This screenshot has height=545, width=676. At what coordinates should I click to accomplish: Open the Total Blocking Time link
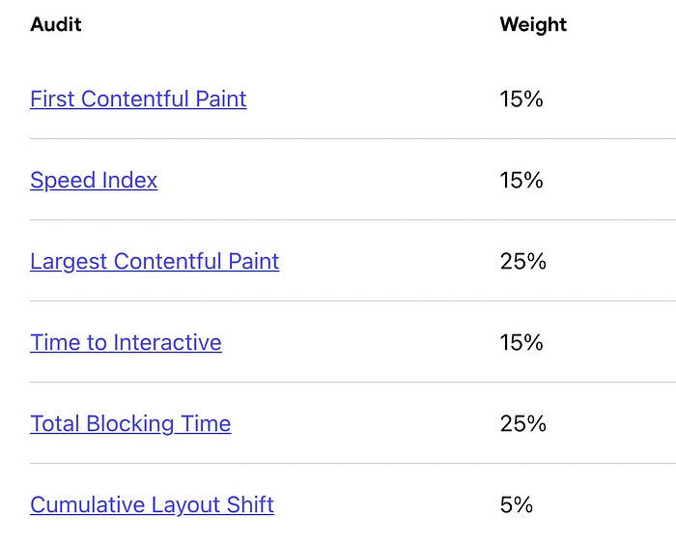coord(130,423)
